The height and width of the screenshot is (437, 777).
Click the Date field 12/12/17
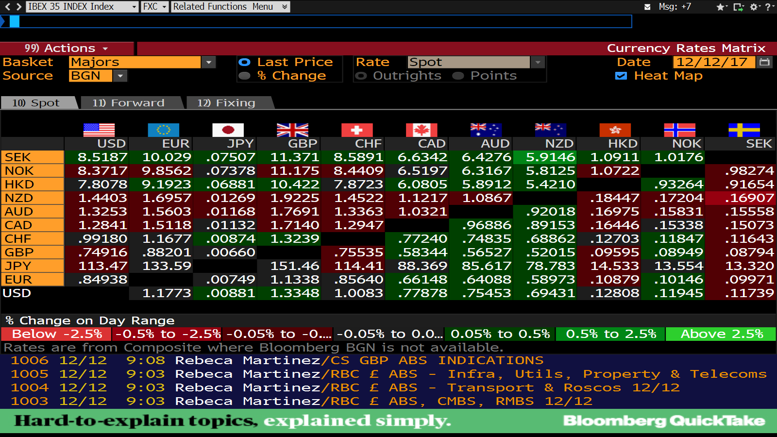714,62
